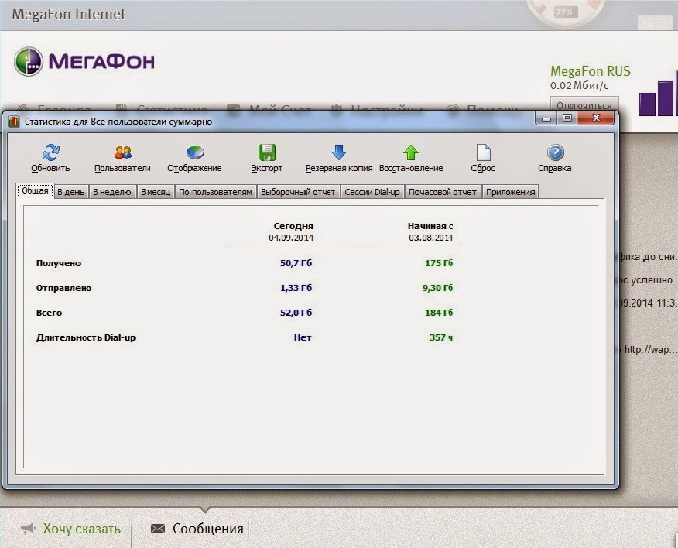The image size is (678, 548).
Task: Click the Хочу сказать link
Action: (x=82, y=529)
